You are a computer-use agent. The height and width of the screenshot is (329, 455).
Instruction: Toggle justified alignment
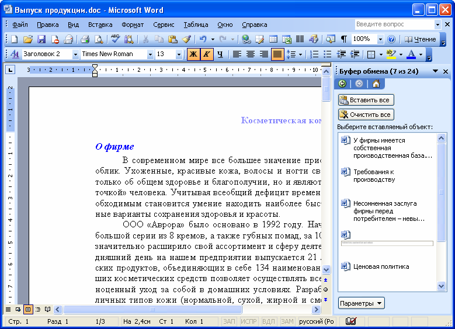277,54
